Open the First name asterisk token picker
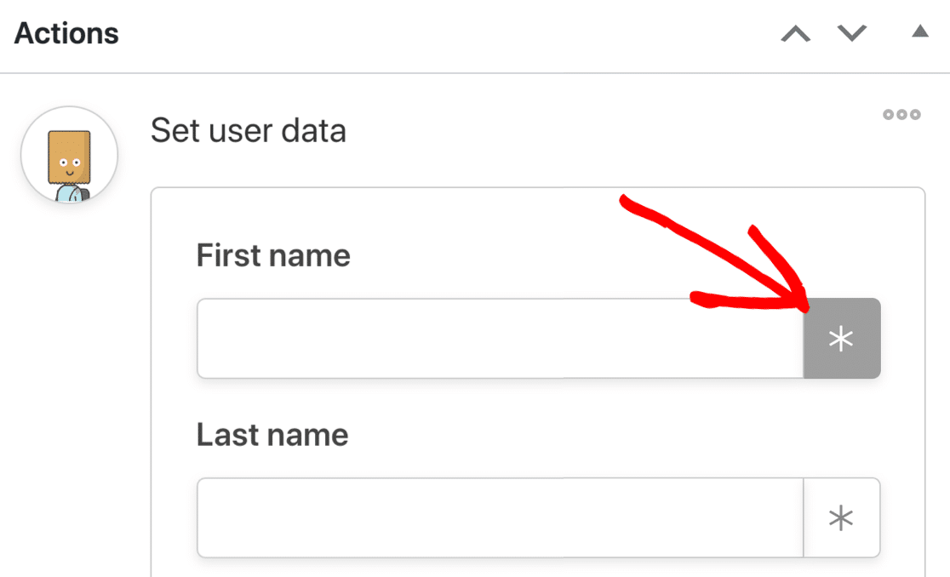This screenshot has width=950, height=577. [841, 339]
